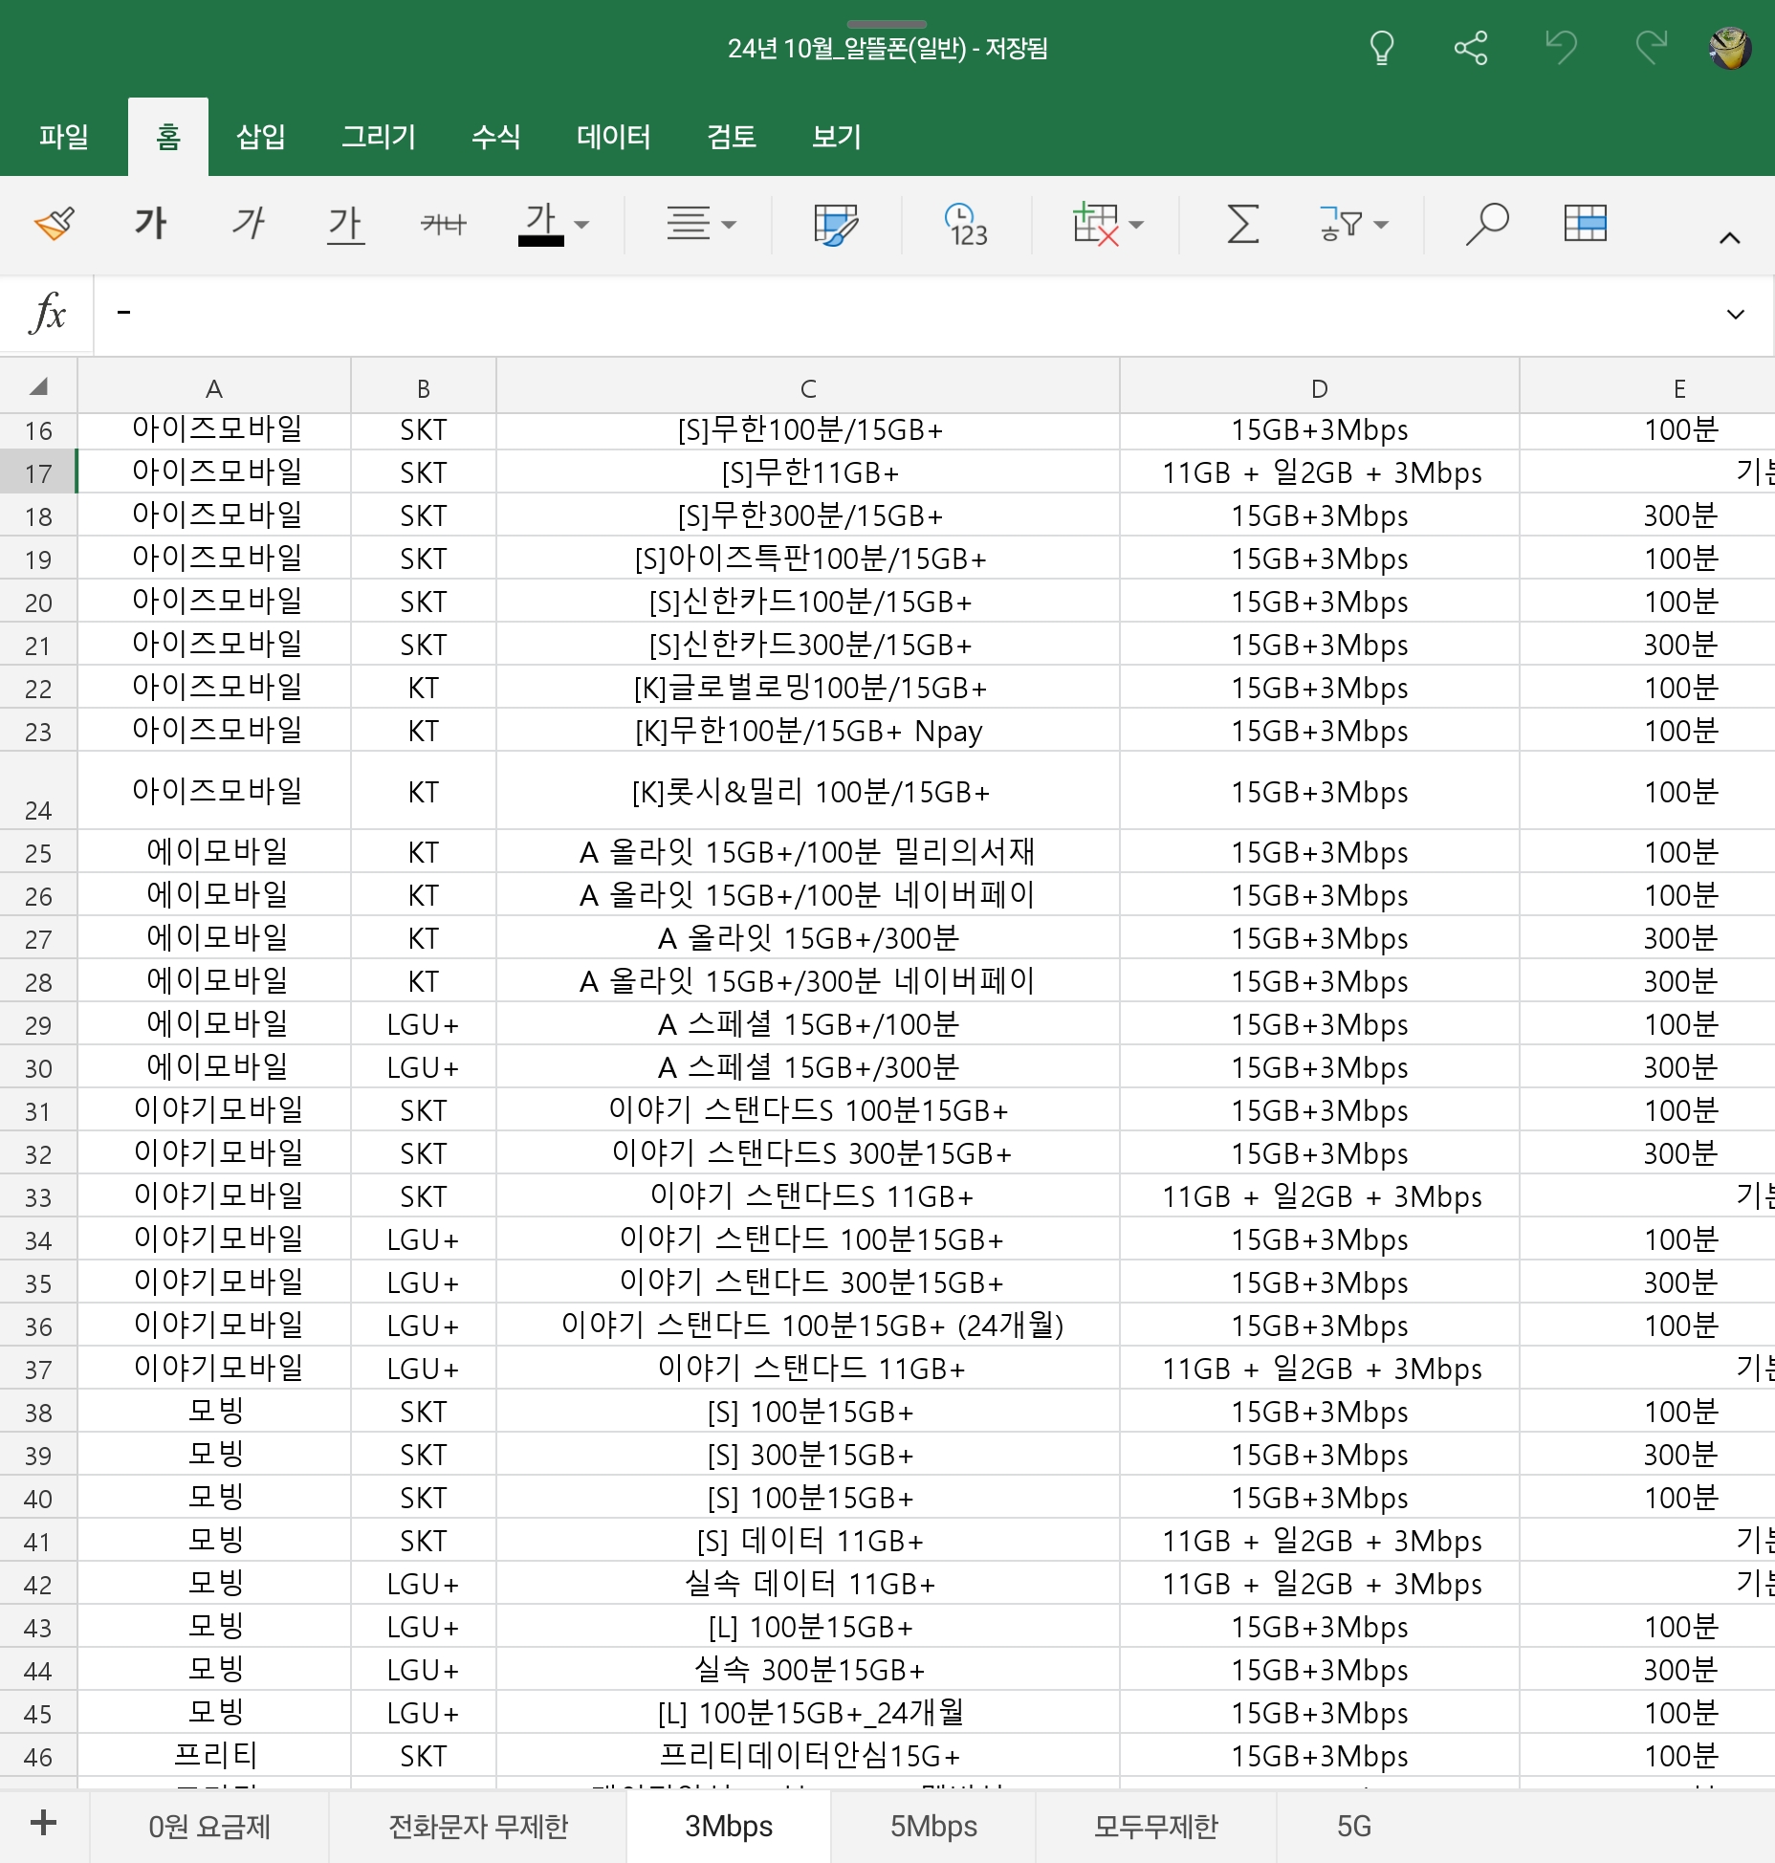This screenshot has width=1775, height=1863.
Task: Select cell 프리티데이터안심15G+
Action: point(808,1756)
